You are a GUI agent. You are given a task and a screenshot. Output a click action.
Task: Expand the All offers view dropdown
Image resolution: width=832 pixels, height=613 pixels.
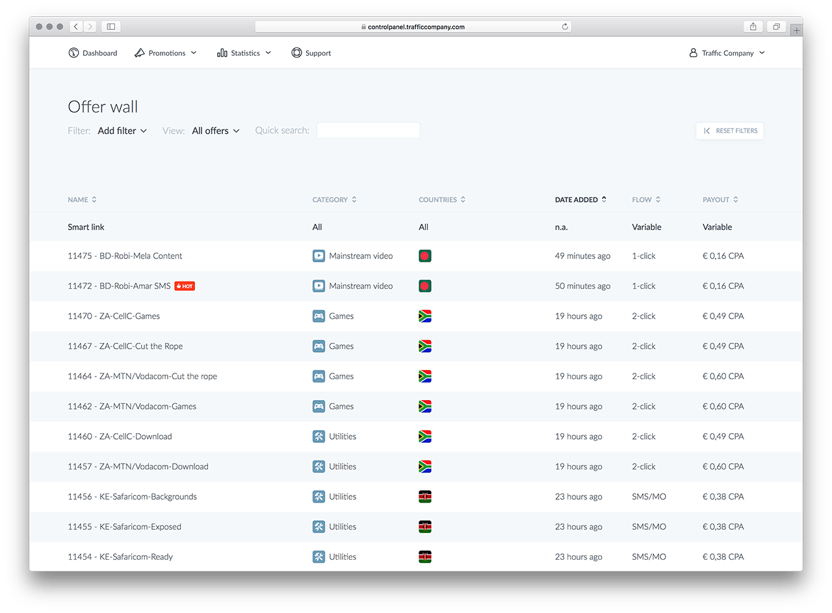coord(215,131)
